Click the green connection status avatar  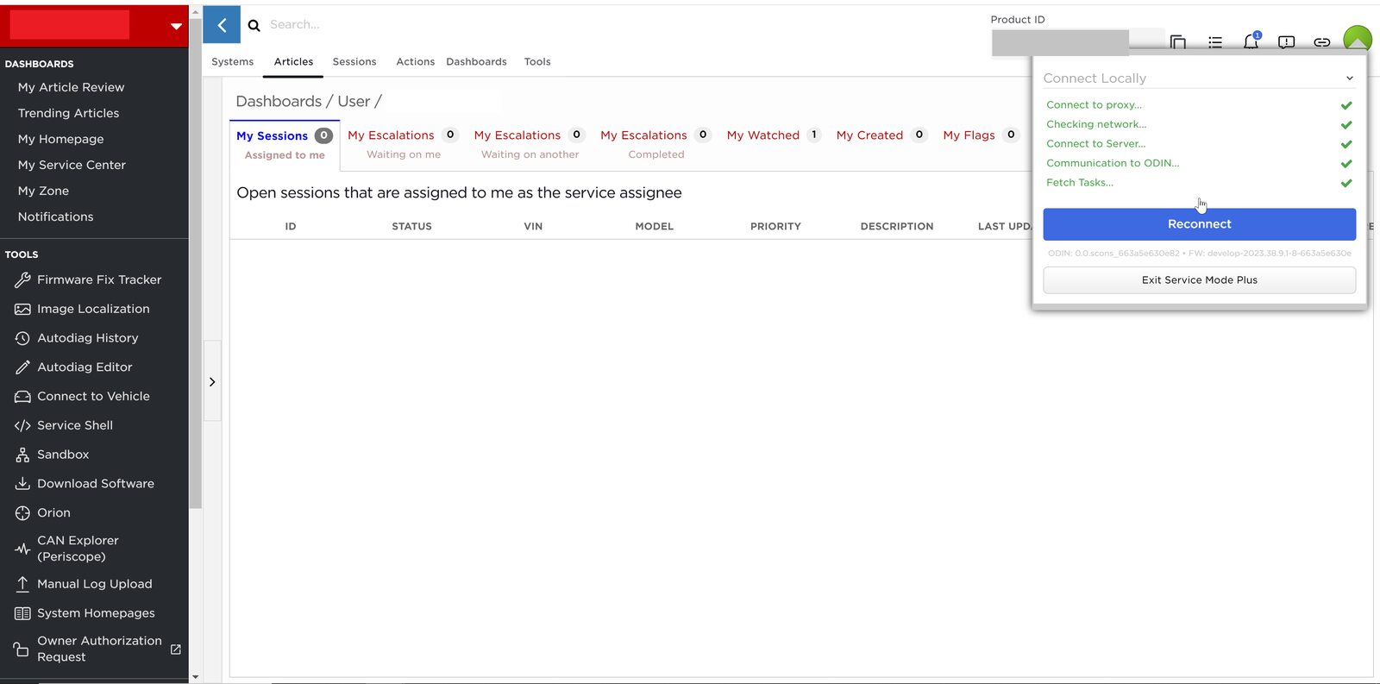1358,39
